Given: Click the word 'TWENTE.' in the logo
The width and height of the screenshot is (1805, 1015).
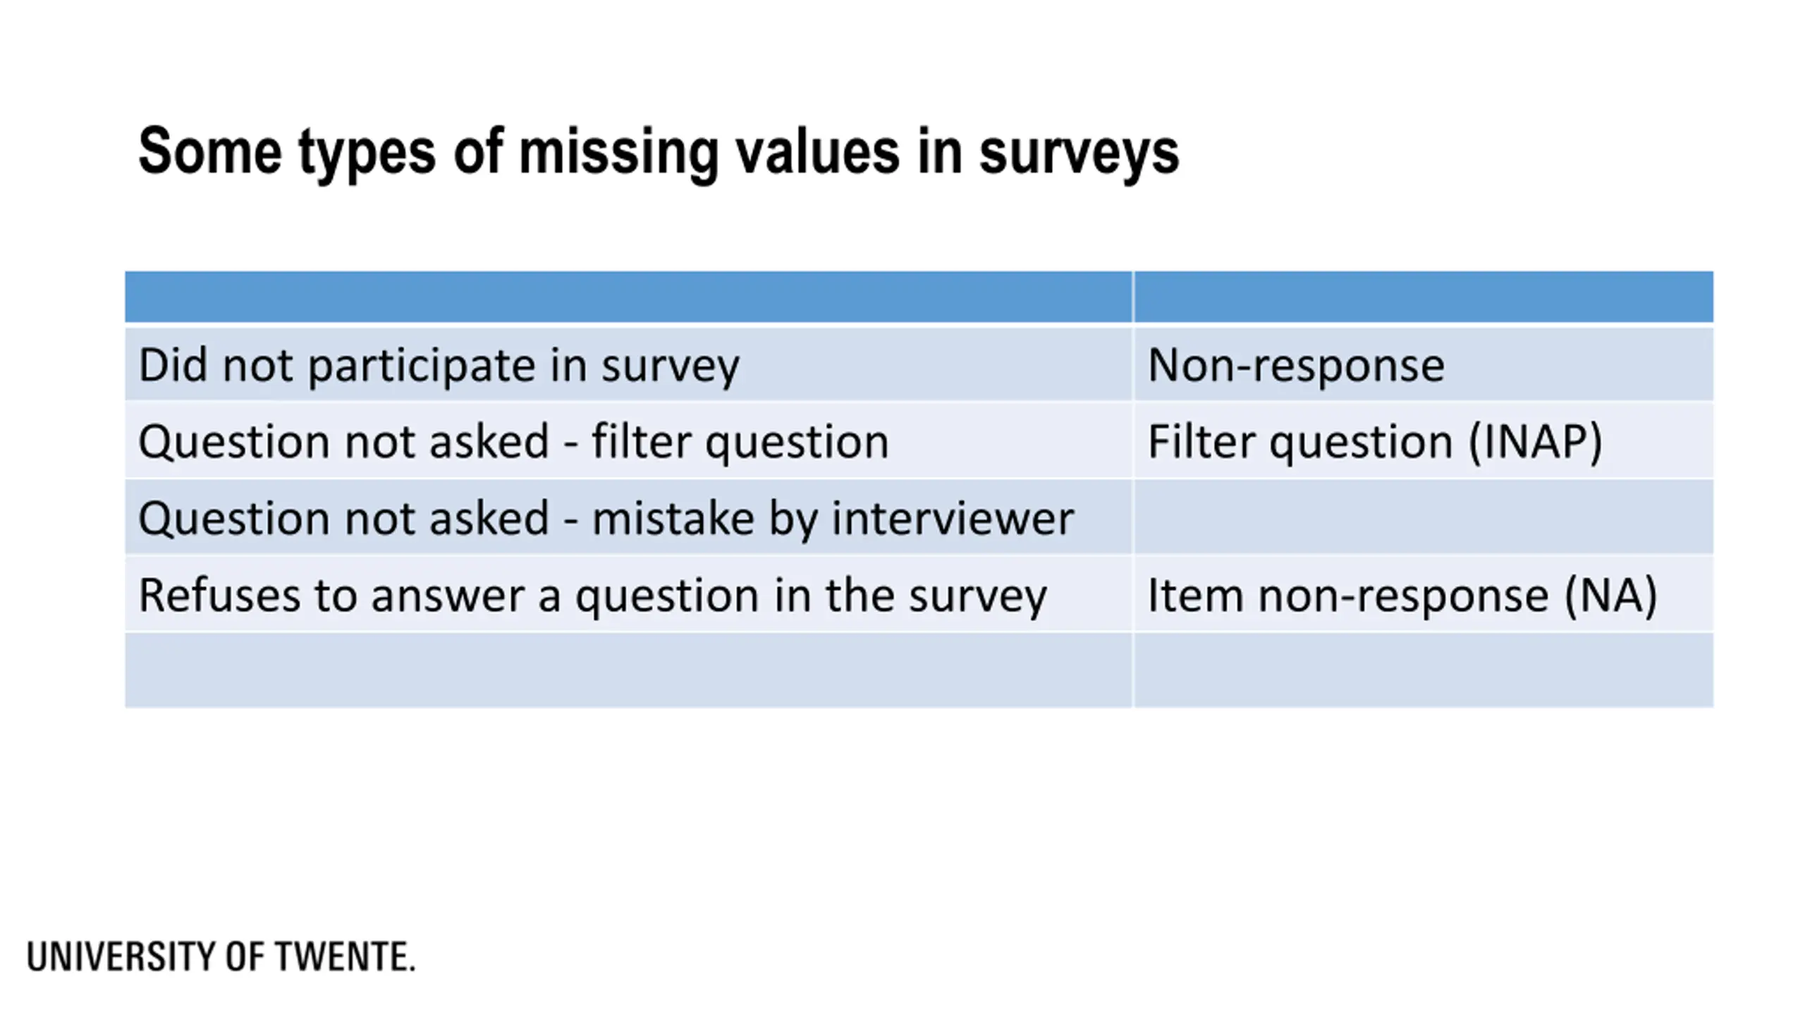Looking at the screenshot, I should 345,956.
